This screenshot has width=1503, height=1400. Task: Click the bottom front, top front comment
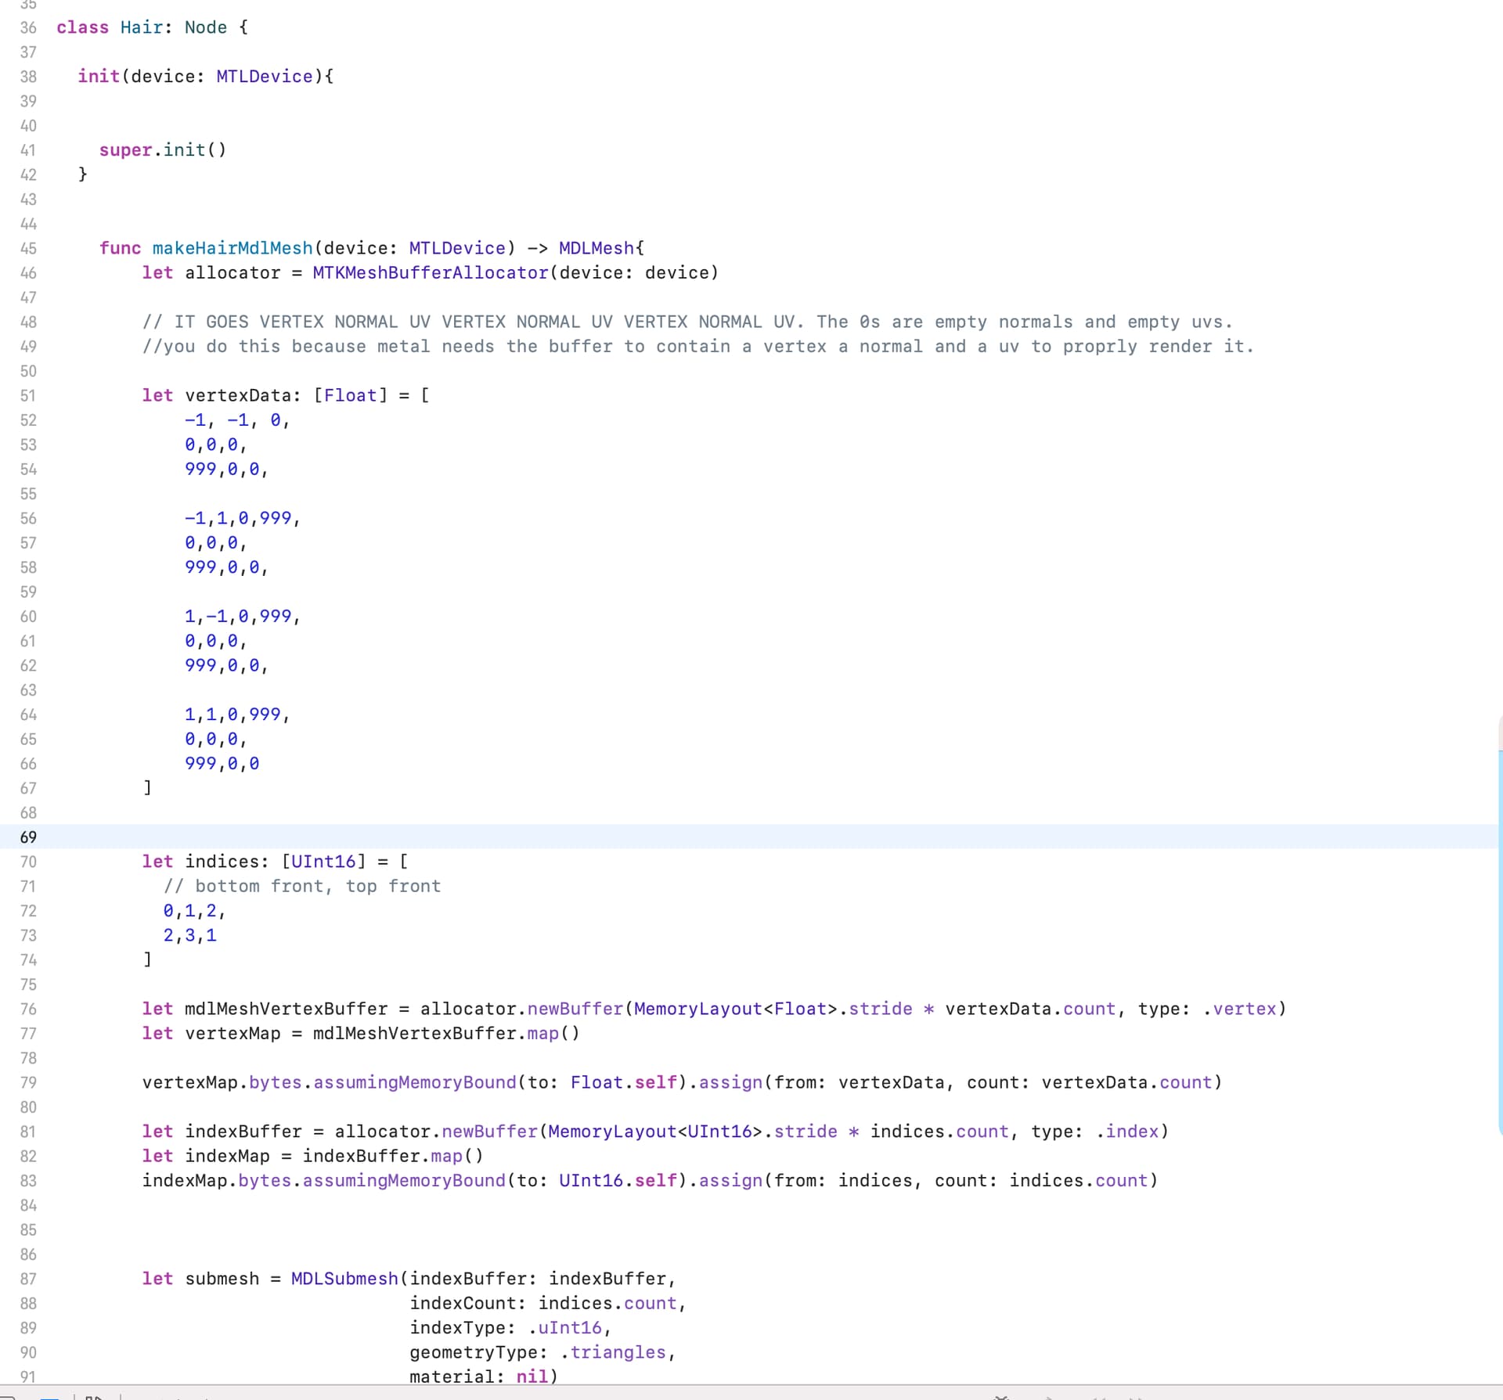pyautogui.click(x=302, y=887)
